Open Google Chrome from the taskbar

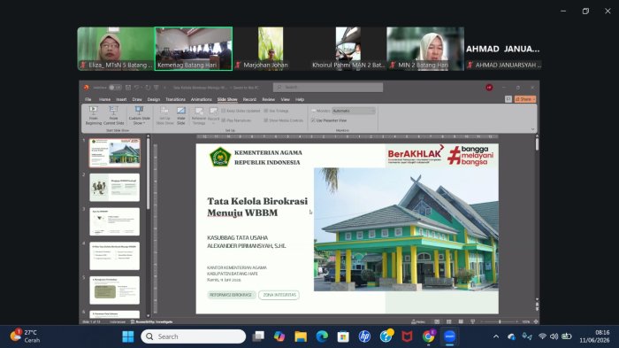pyautogui.click(x=428, y=336)
